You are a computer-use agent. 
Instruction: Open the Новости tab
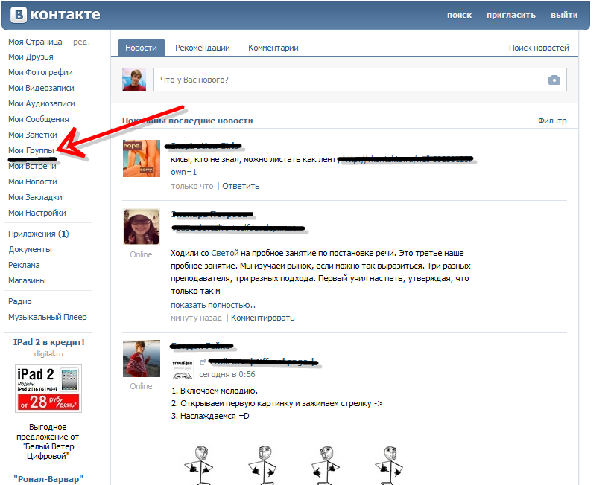click(x=141, y=48)
